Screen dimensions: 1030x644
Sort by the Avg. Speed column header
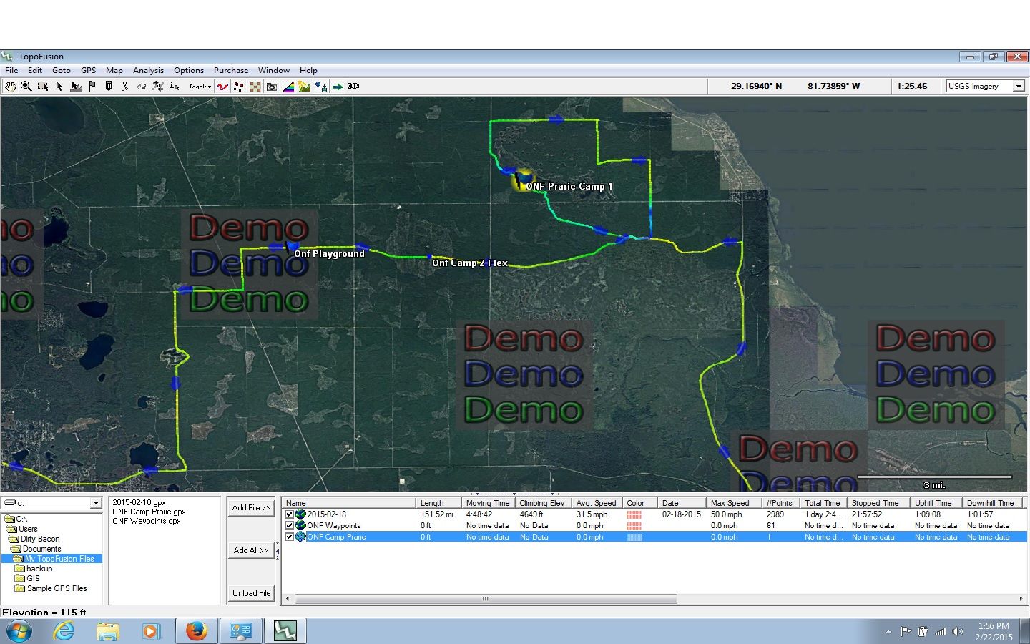pyautogui.click(x=597, y=503)
